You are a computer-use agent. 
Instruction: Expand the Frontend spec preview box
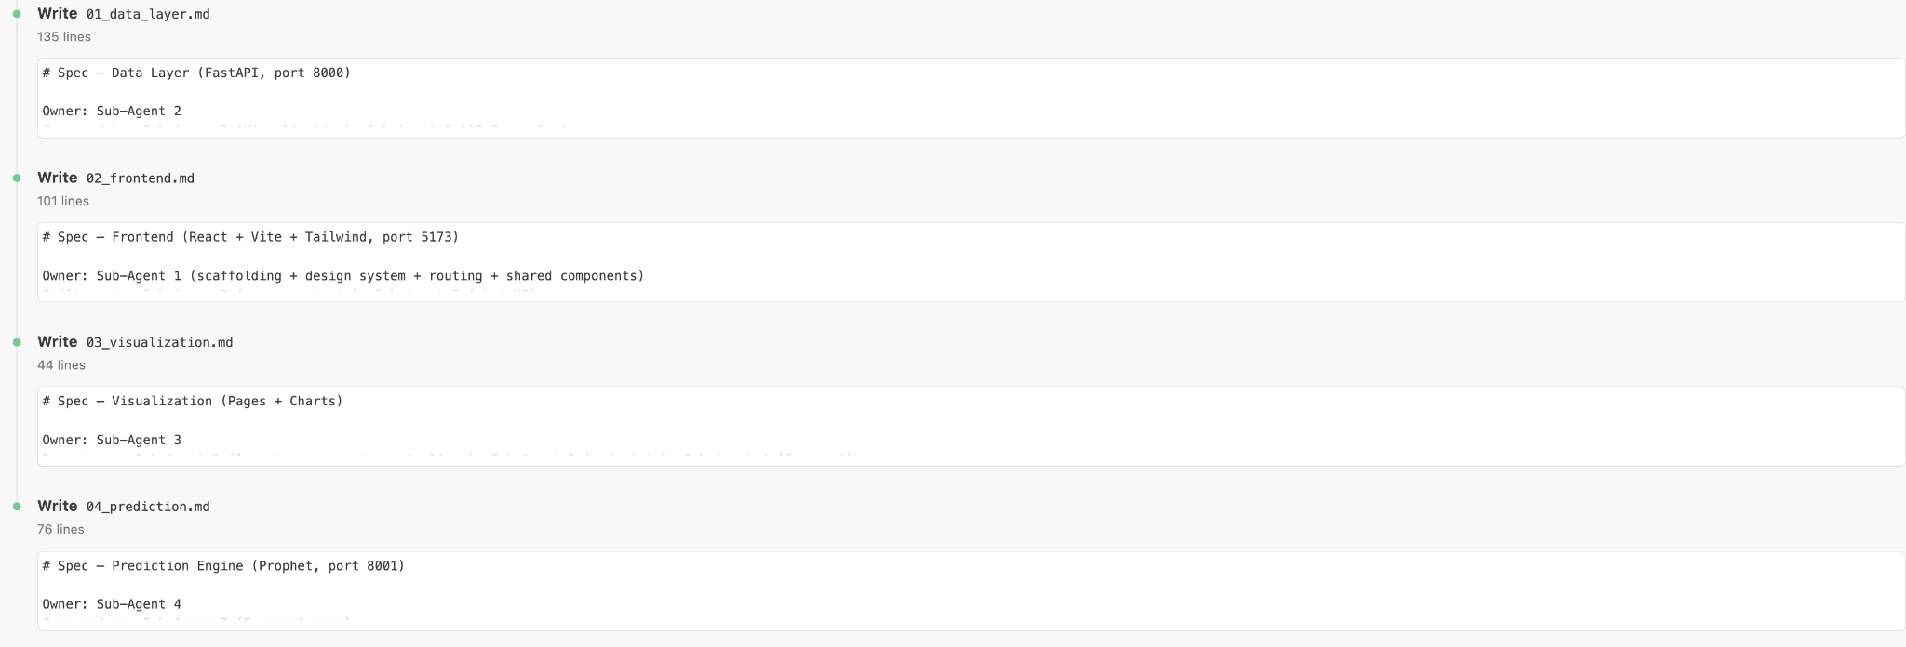[971, 262]
